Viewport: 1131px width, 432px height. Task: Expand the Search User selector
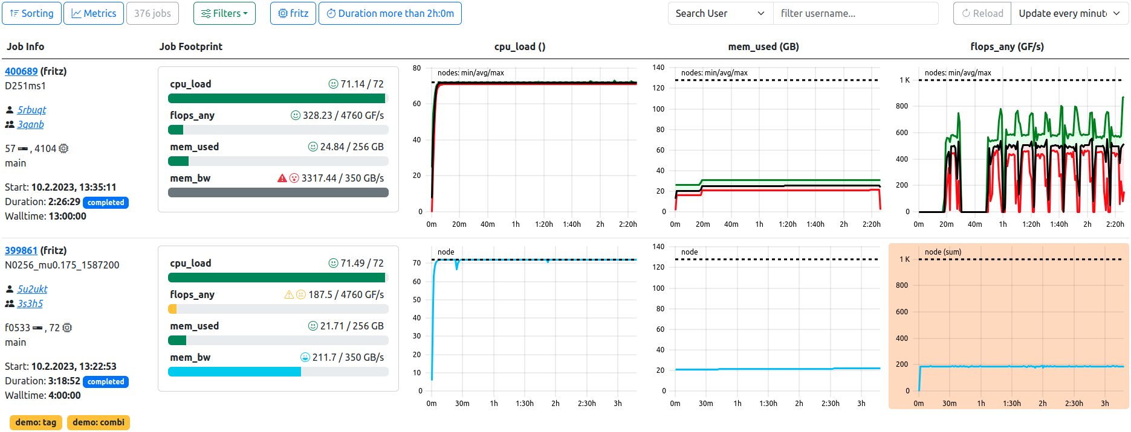click(x=720, y=13)
